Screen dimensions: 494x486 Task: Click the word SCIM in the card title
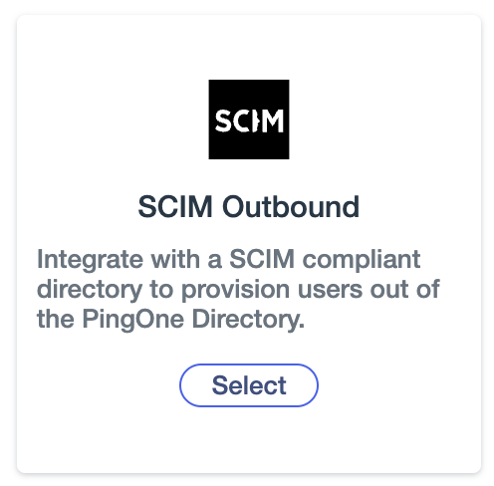[x=175, y=207]
